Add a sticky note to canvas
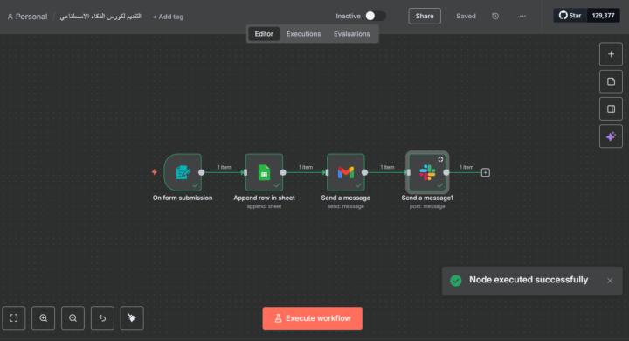Viewport: 629px width, 341px height. click(x=611, y=81)
